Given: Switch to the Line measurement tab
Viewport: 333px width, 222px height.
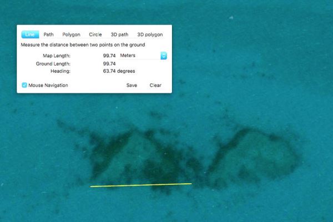Looking at the screenshot, I should pos(29,34).
